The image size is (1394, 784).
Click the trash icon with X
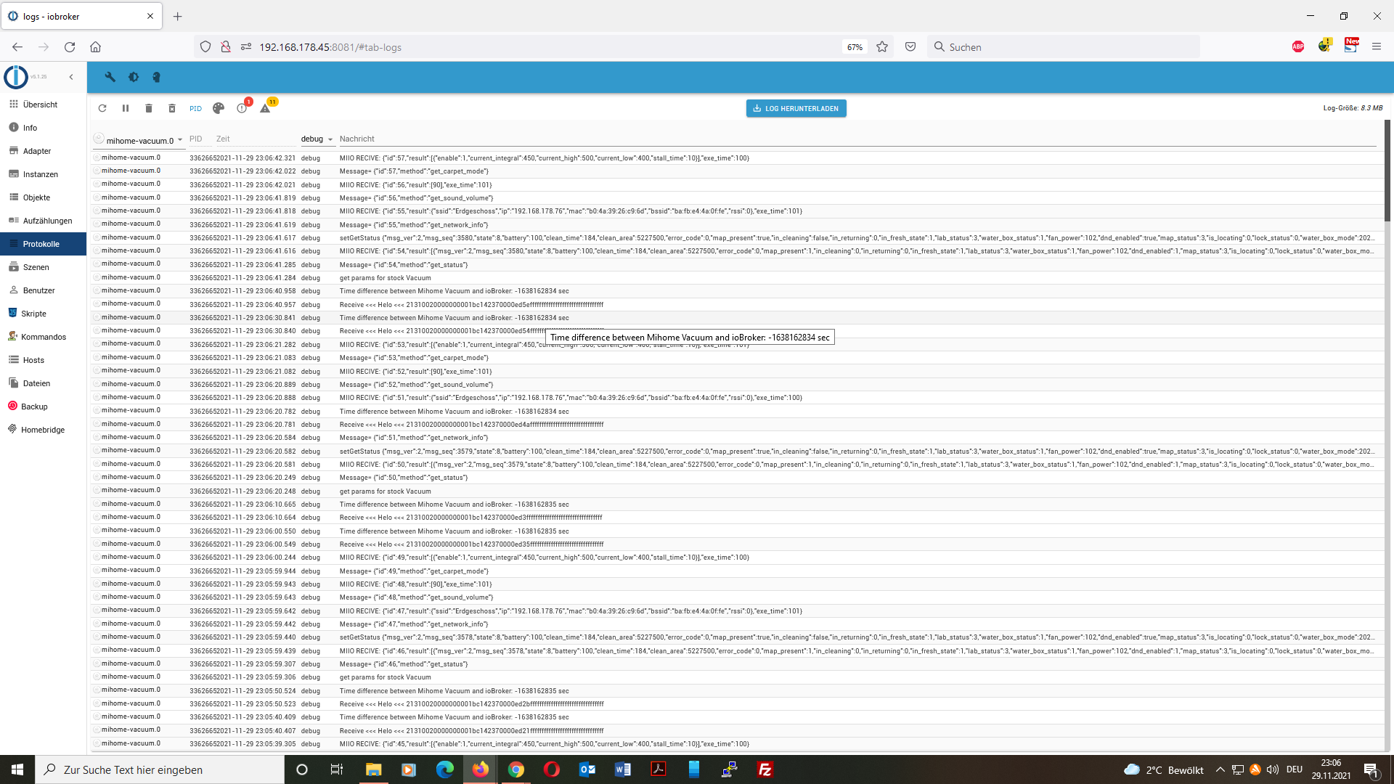172,108
